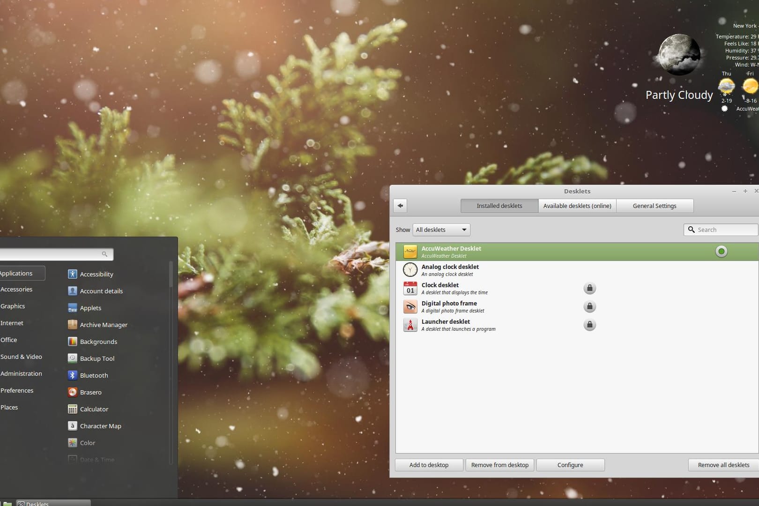Click the back arrow in Desklets window

pyautogui.click(x=400, y=206)
